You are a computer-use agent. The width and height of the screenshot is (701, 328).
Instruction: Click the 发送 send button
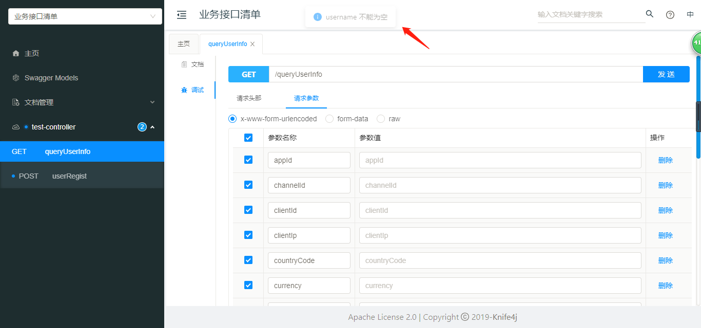coord(666,74)
